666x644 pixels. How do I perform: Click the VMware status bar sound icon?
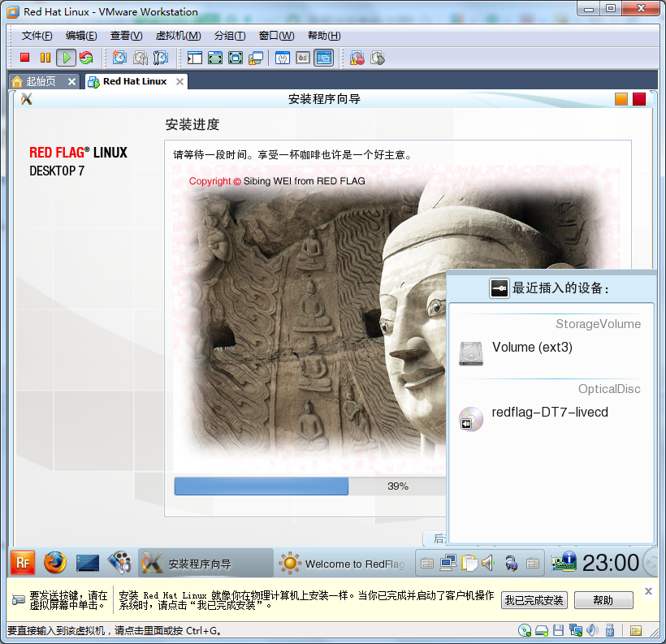pos(592,630)
